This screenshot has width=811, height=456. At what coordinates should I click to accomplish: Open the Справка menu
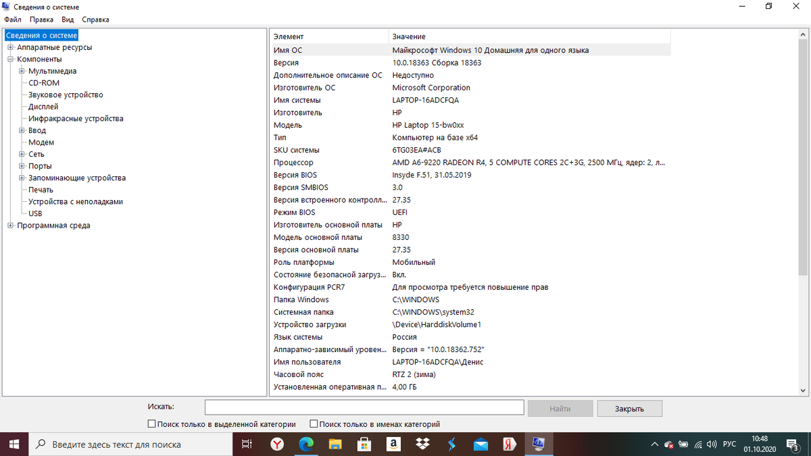[x=95, y=20]
